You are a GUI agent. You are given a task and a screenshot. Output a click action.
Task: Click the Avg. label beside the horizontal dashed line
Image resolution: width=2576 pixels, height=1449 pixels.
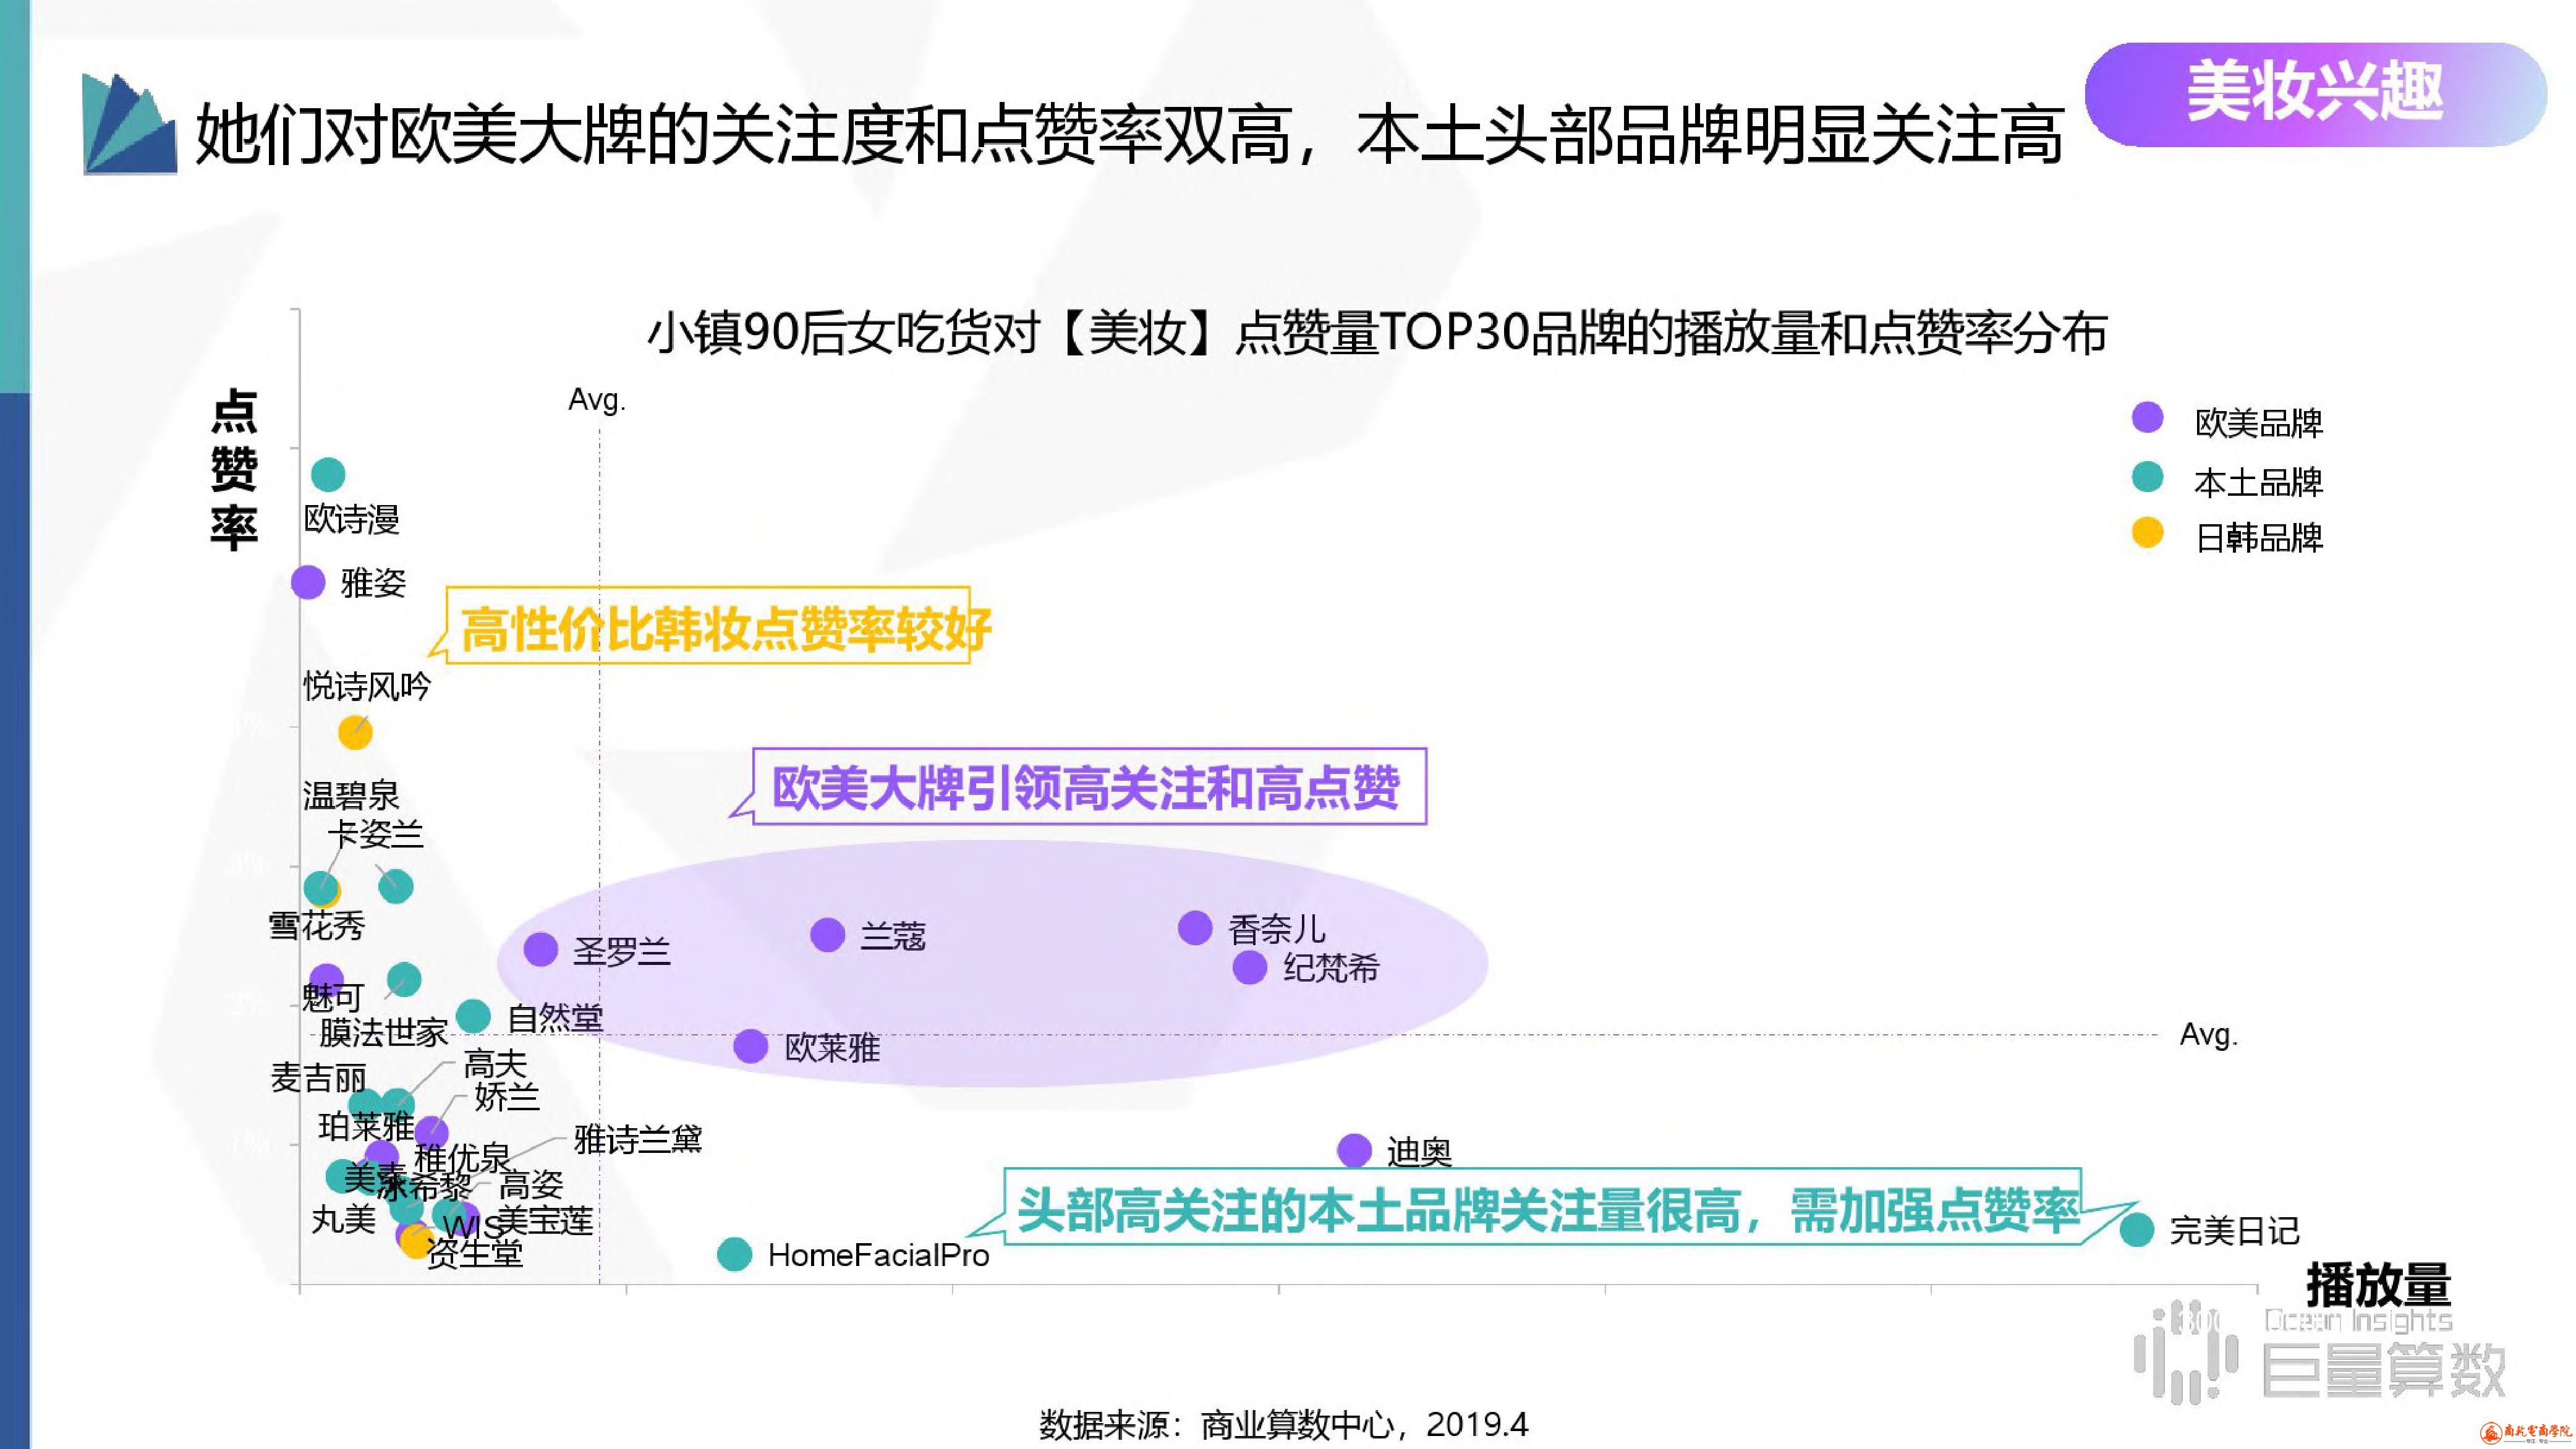[x=2209, y=1035]
